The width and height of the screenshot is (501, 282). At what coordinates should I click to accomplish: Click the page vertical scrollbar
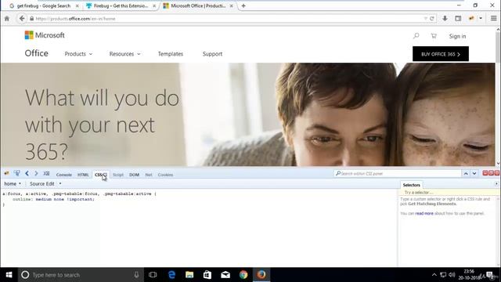tap(498, 96)
